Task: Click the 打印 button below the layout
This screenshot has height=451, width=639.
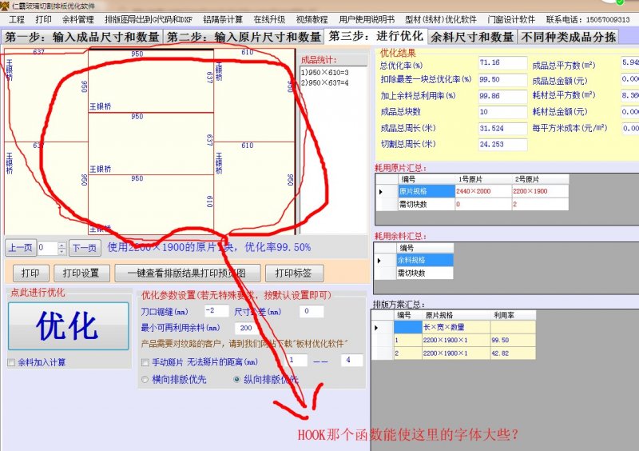Action: click(30, 273)
